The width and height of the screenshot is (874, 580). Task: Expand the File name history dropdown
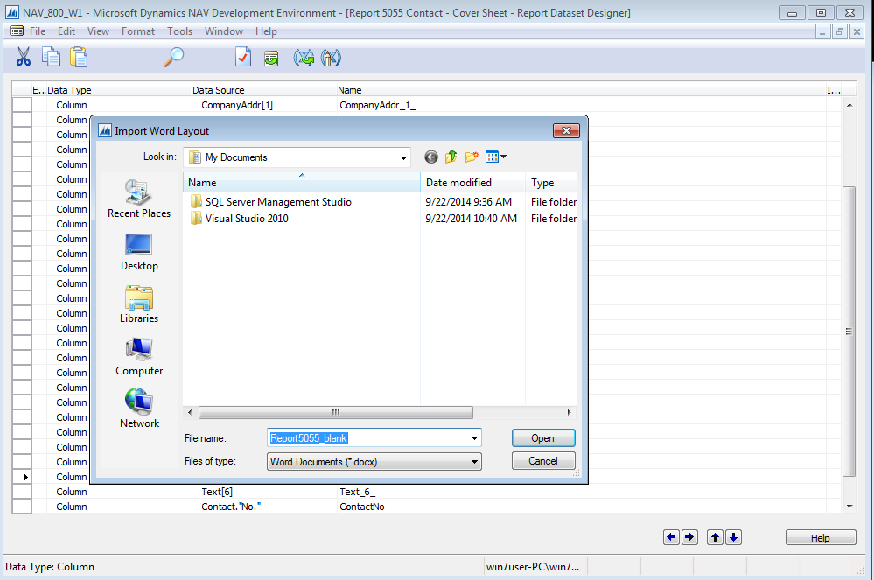(474, 438)
